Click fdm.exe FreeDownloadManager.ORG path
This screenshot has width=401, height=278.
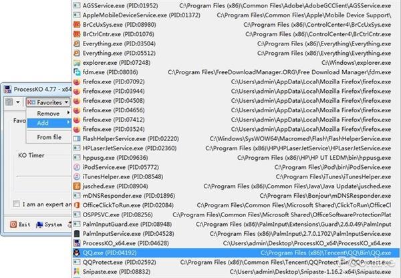pos(279,72)
